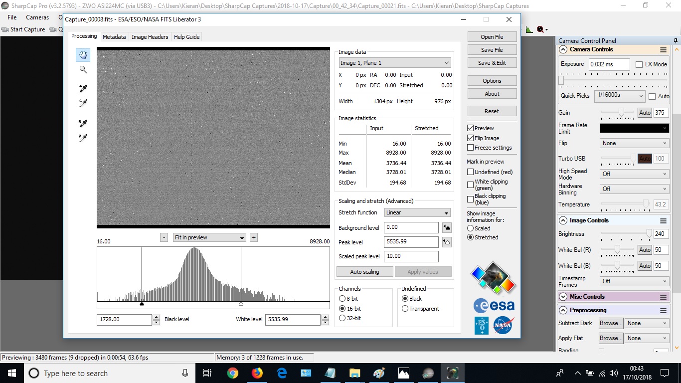Select the 8-bit channels option
Screen dimensions: 681x383
[342, 299]
